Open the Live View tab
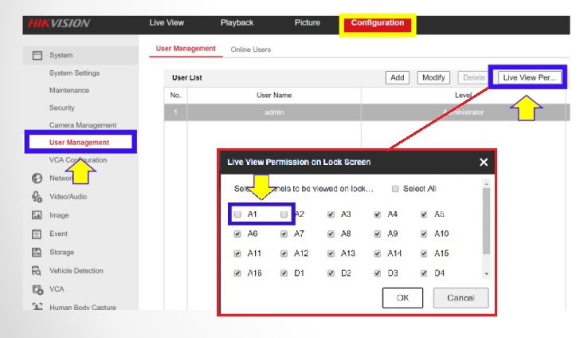Viewport: 580px width, 338px height. tap(167, 22)
